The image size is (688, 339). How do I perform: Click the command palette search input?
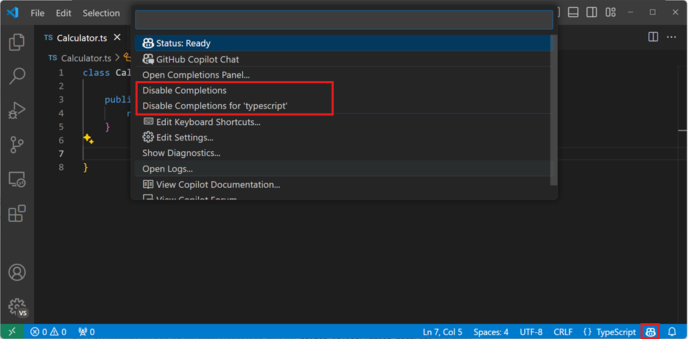click(344, 20)
